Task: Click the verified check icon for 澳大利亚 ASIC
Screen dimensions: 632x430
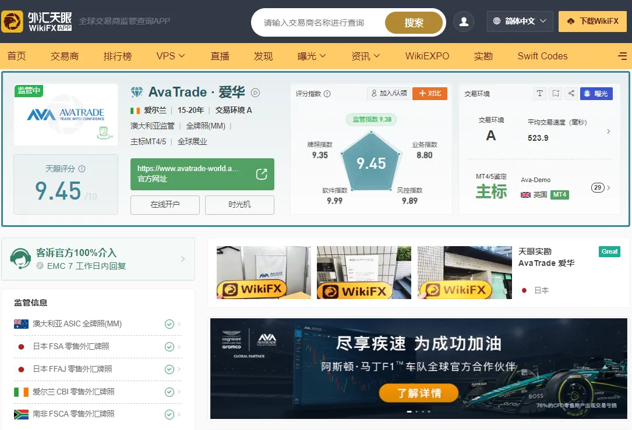Action: coord(170,324)
